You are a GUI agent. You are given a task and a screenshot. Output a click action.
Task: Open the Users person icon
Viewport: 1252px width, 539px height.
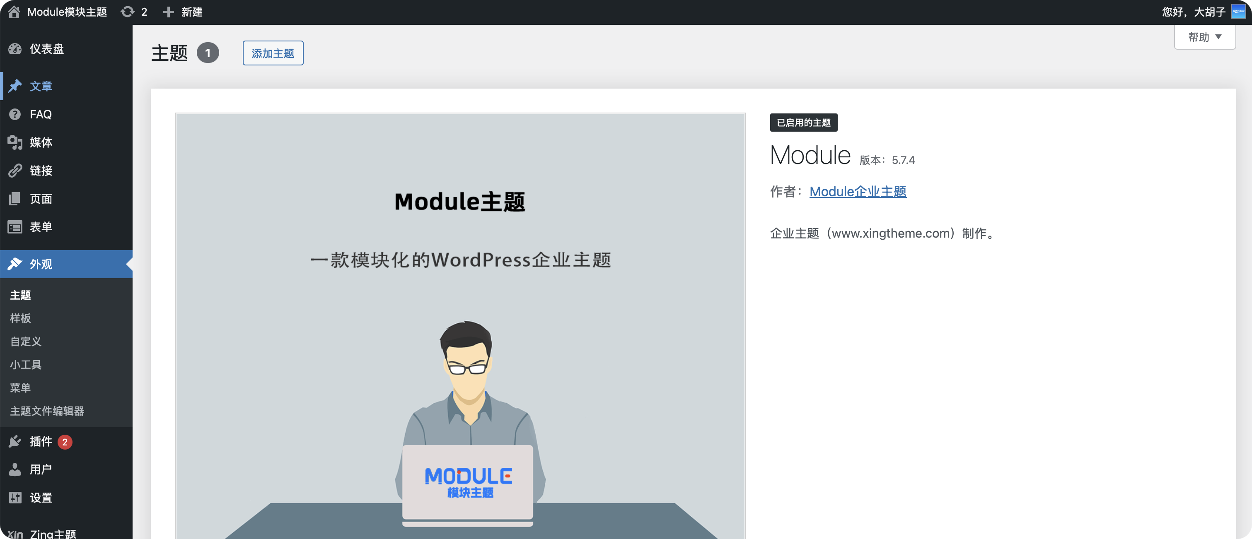[x=15, y=469]
